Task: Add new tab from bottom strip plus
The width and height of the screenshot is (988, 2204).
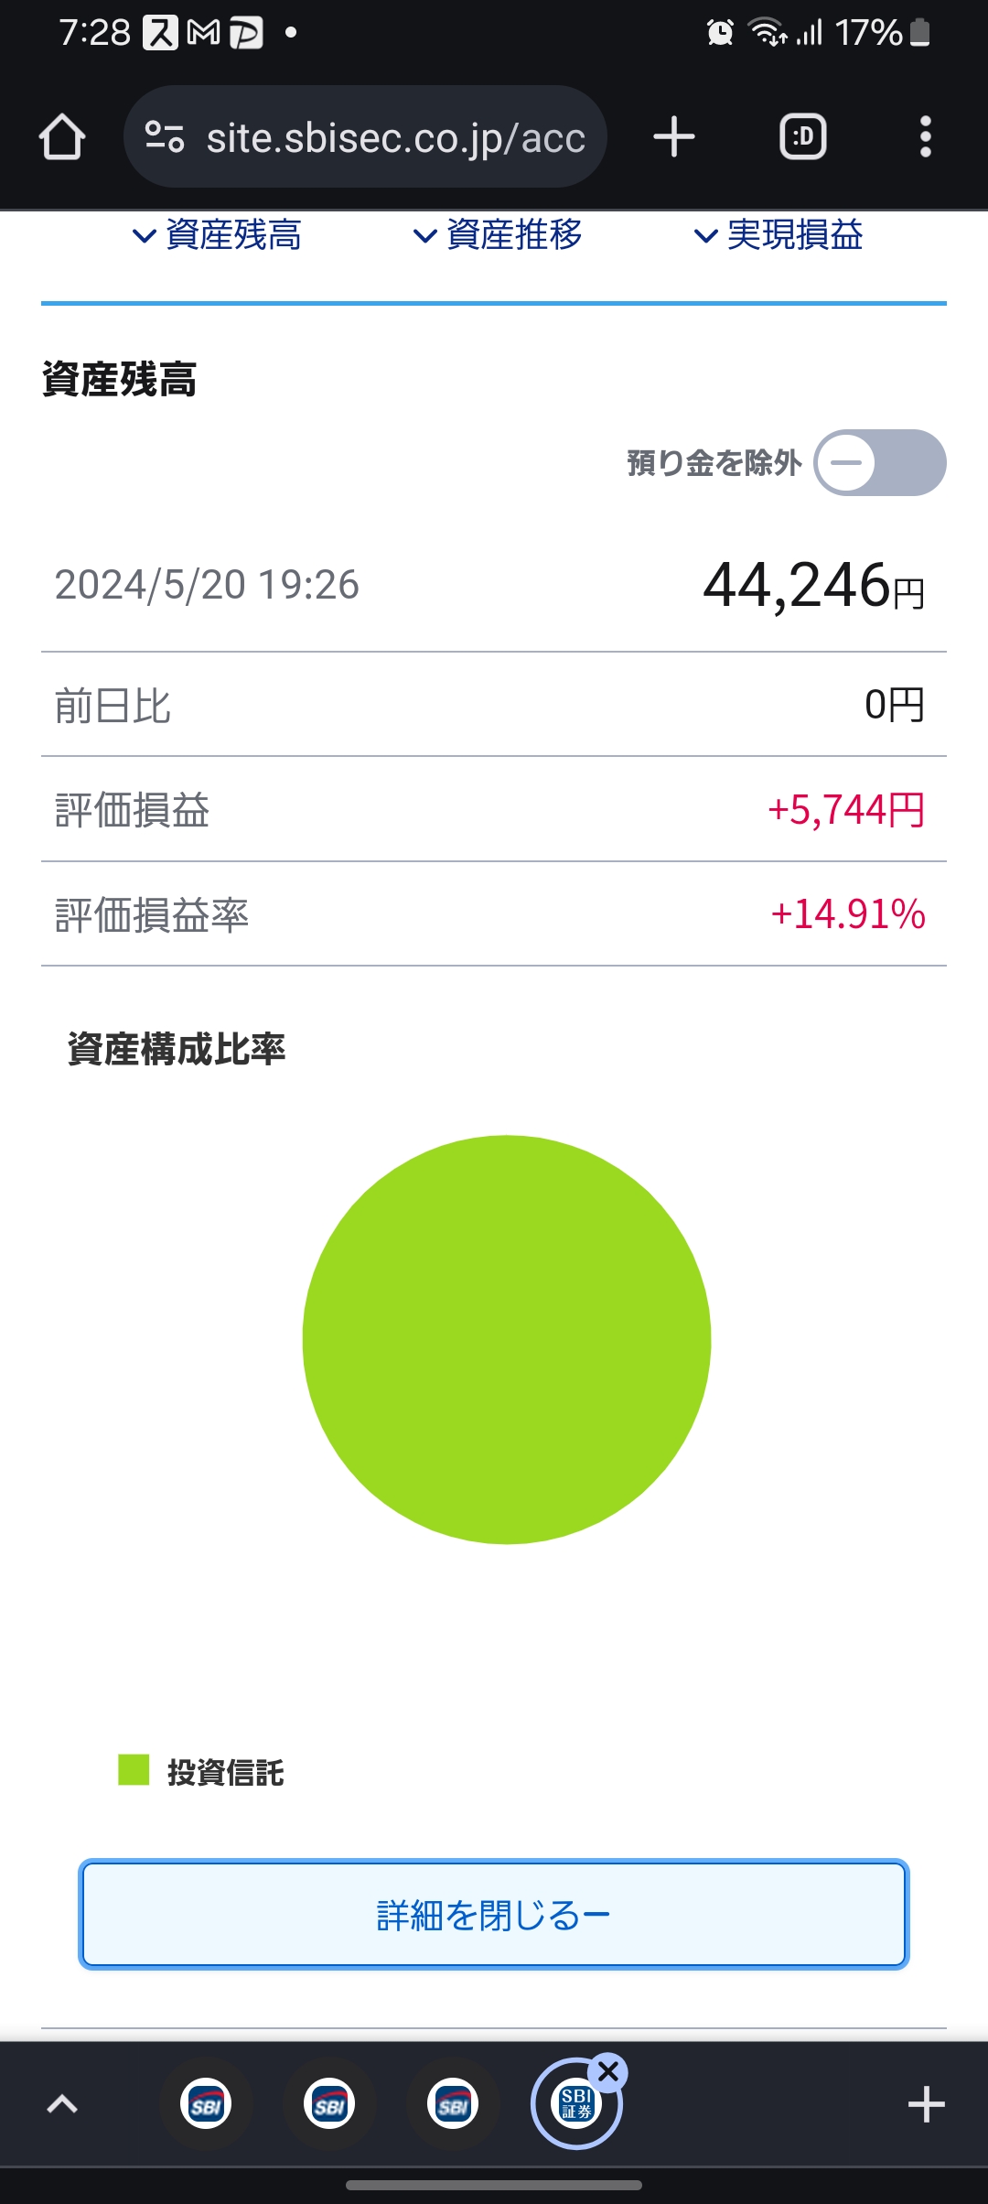Action: pos(926,2104)
